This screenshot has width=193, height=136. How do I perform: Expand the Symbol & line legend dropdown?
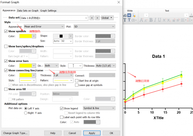pos(99,108)
